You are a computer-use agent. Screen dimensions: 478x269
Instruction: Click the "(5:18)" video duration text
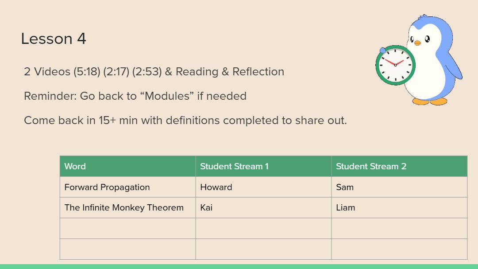pos(87,72)
